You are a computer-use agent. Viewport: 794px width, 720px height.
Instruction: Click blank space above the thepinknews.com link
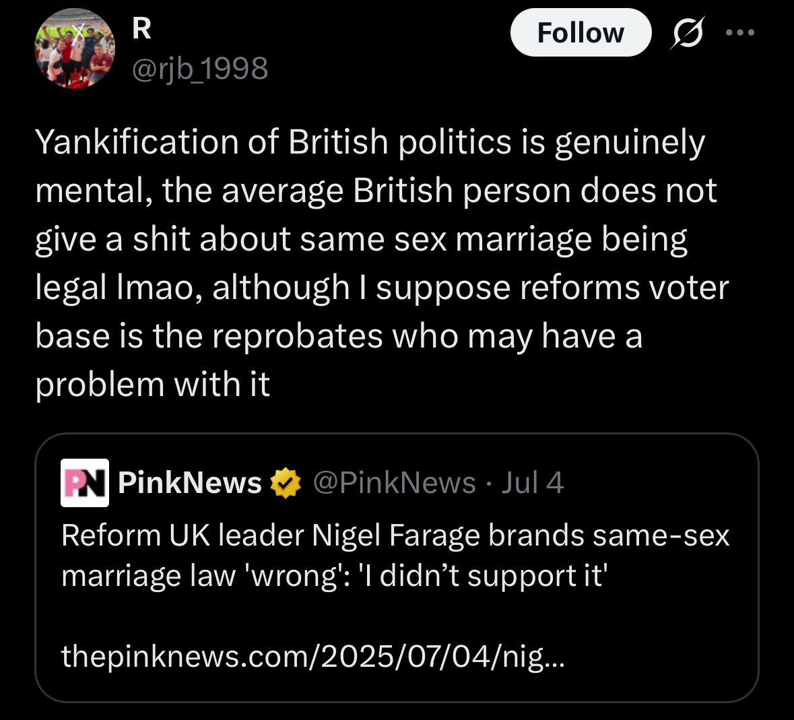pyautogui.click(x=397, y=616)
